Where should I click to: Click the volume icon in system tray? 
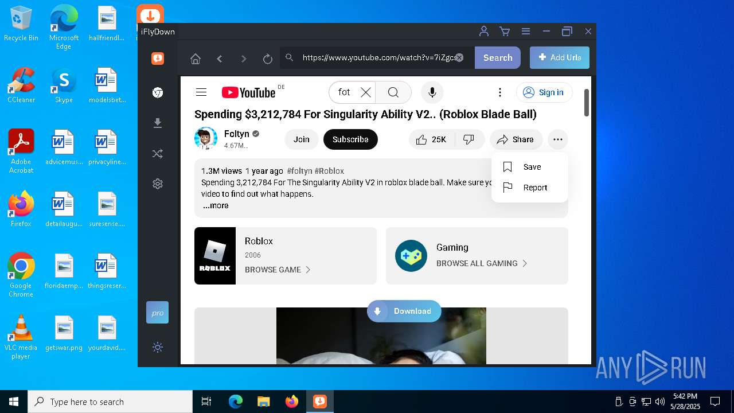tap(660, 402)
